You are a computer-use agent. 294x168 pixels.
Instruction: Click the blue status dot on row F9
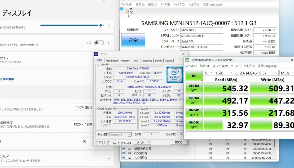pos(124,153)
